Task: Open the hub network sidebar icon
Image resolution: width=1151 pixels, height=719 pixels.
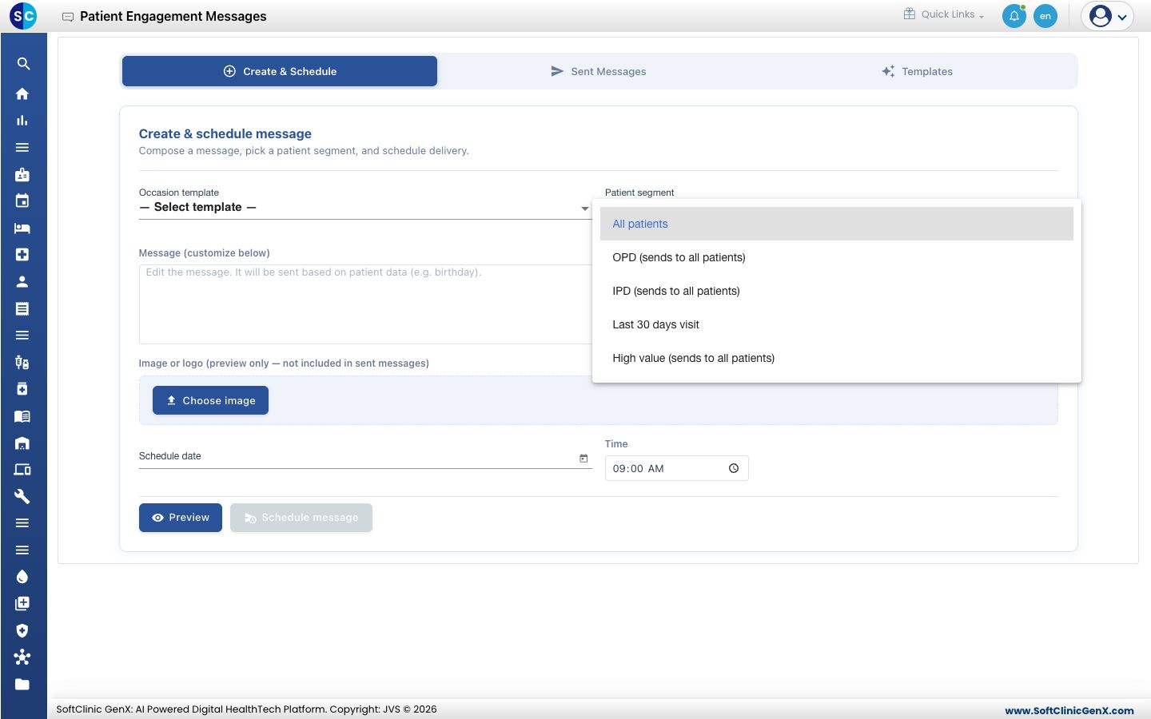Action: (22, 657)
